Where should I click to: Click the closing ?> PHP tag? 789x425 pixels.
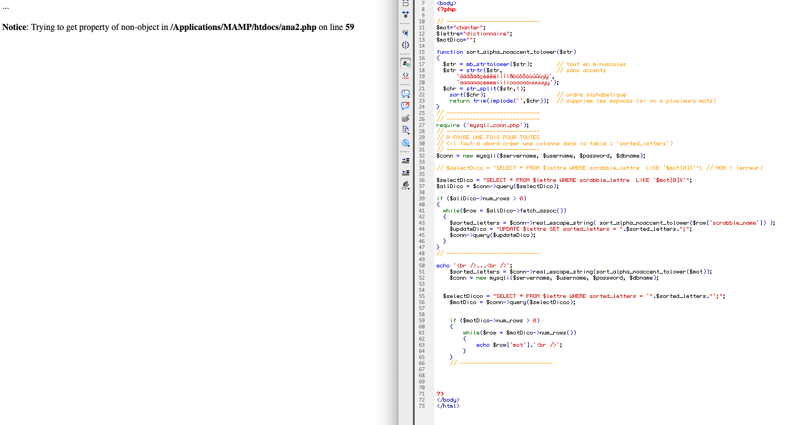440,394
